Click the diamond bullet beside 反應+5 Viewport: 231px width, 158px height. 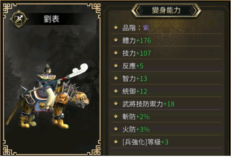pos(116,65)
